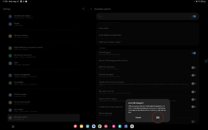This screenshot has width=208, height=130.
Task: Click the Software update icon
Action: (x=10, y=95)
